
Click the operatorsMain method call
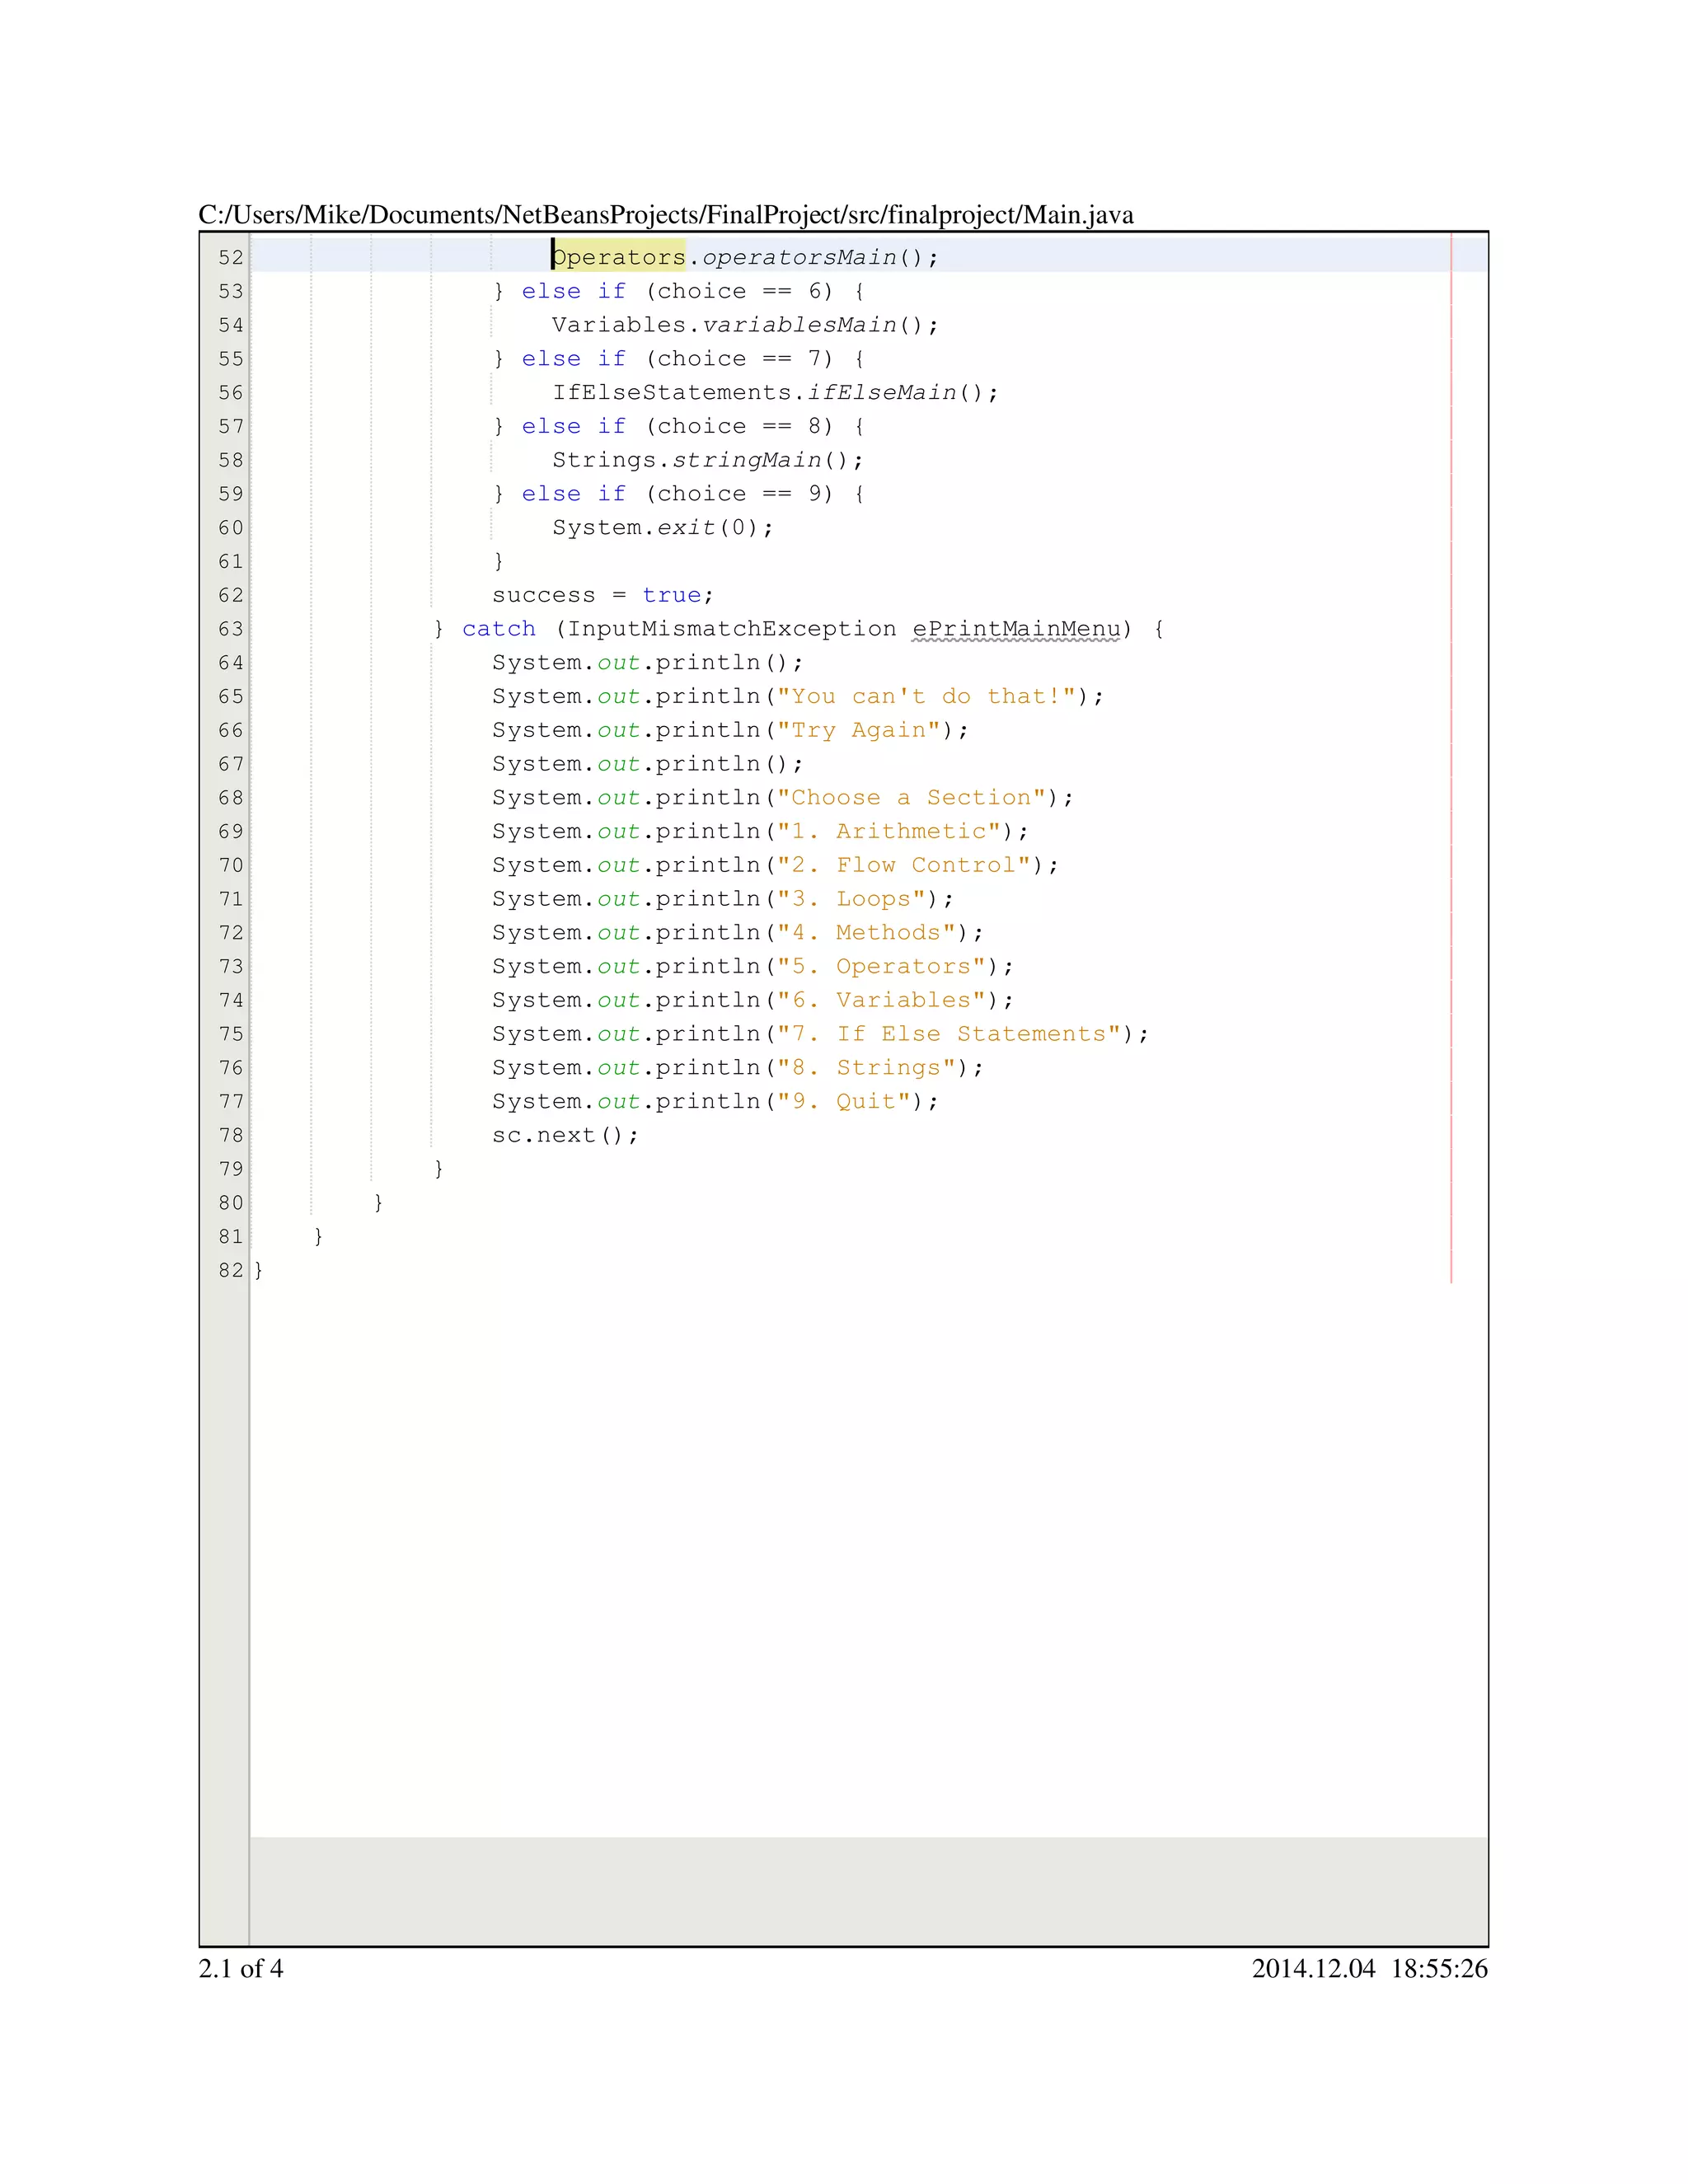[x=799, y=258]
